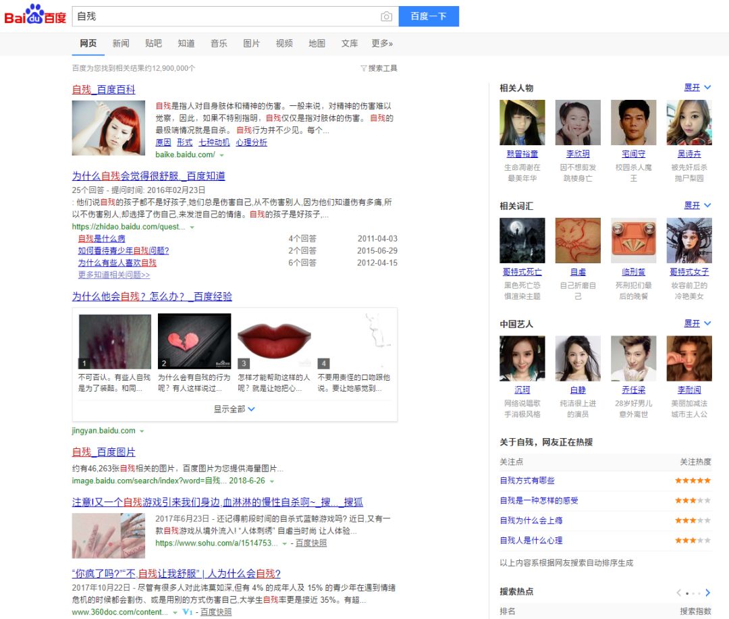
Task: Click the 更多知道相关问题>> link
Action: (114, 275)
